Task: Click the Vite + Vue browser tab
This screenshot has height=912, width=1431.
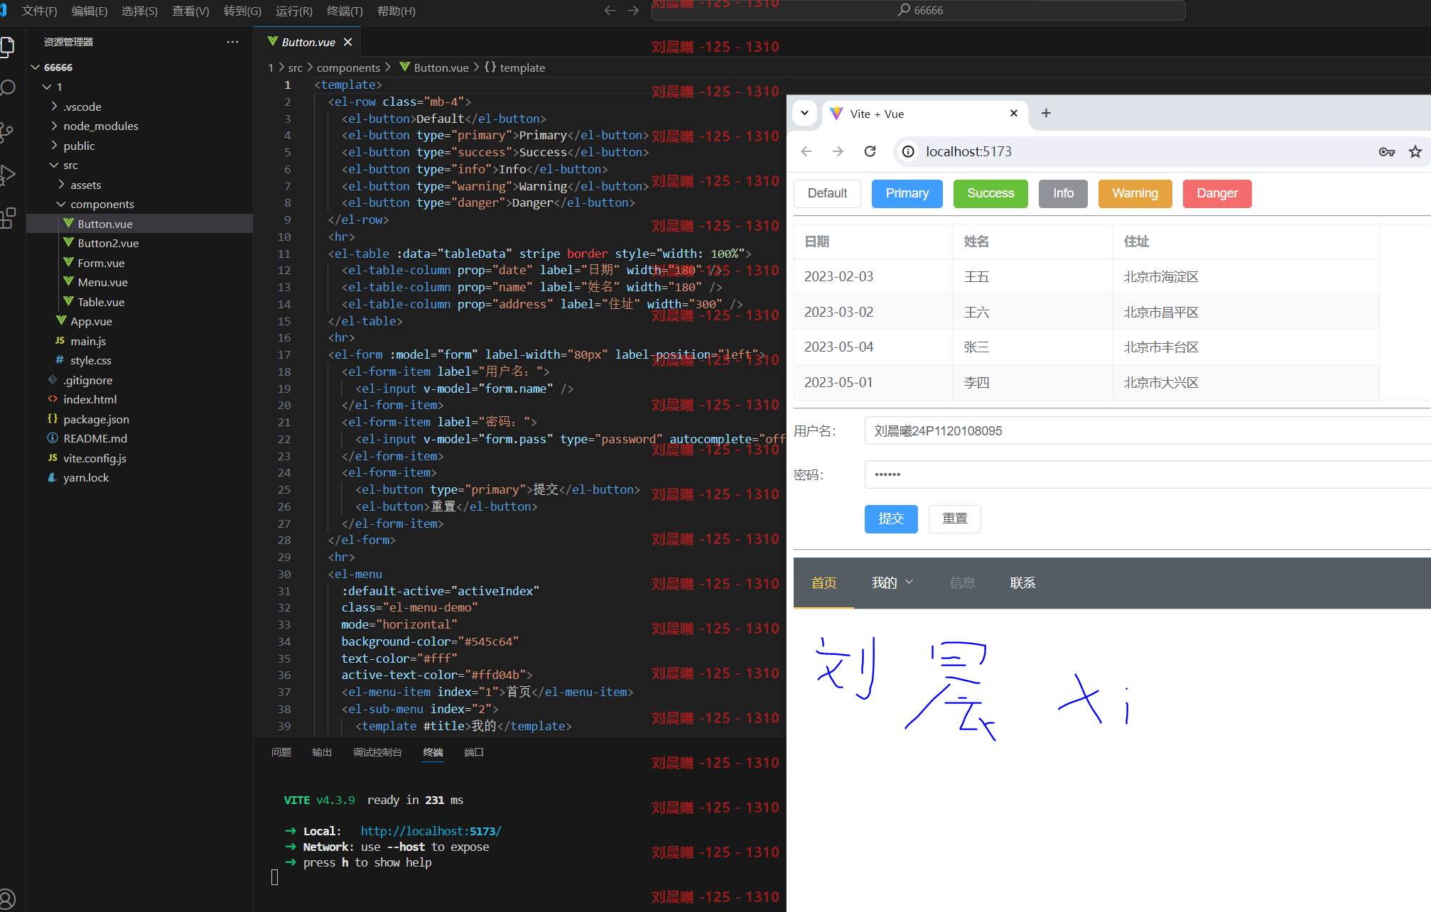Action: pos(925,114)
